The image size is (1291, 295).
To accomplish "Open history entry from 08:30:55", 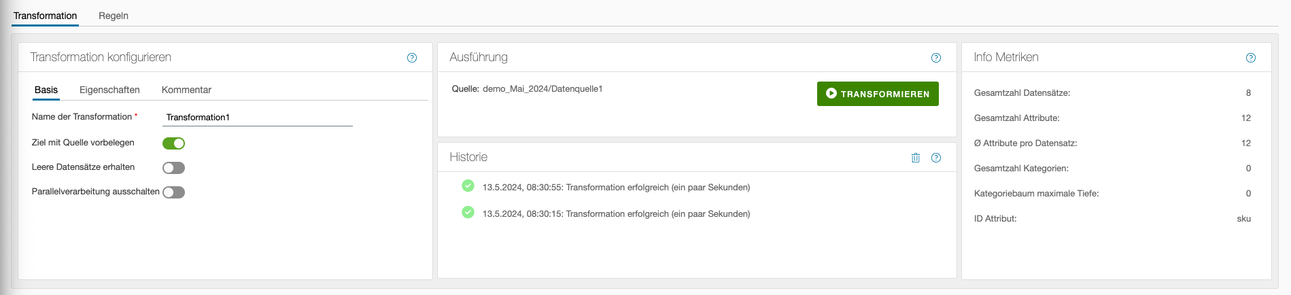I will pos(616,188).
